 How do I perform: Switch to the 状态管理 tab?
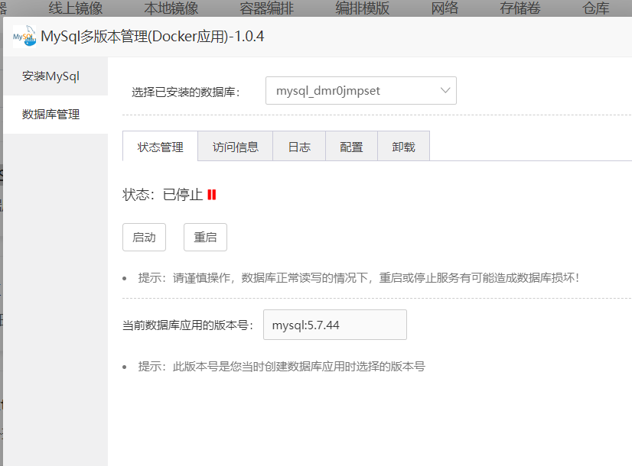pos(160,147)
